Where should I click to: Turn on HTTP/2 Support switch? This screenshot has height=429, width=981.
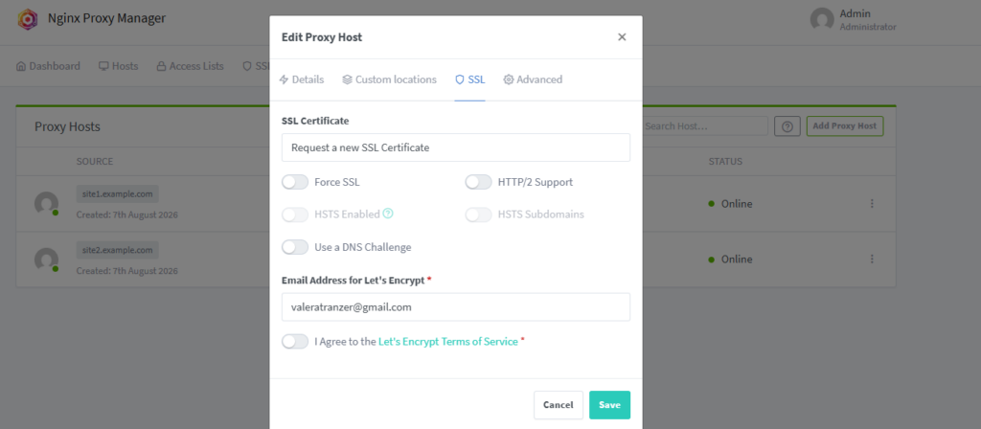tap(478, 182)
